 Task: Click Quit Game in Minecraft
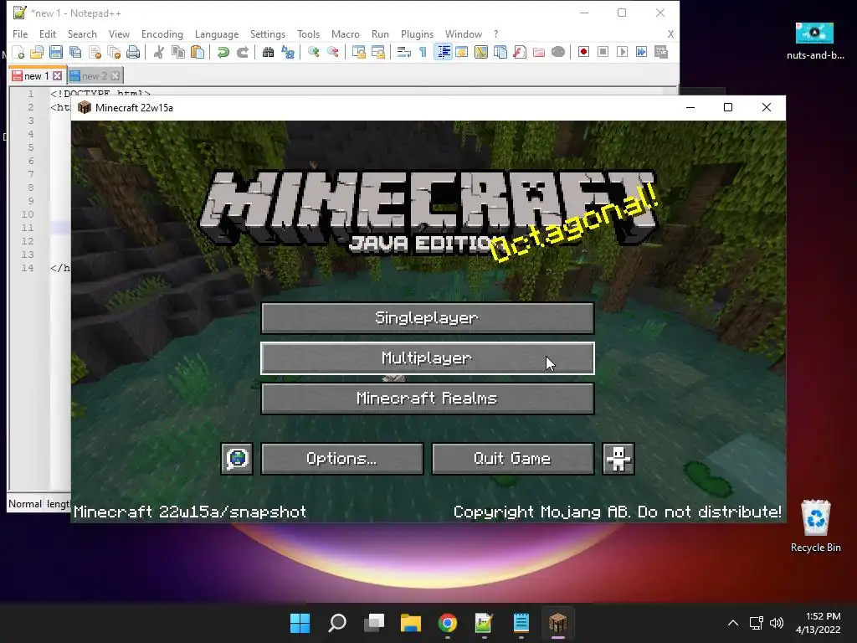tap(513, 458)
